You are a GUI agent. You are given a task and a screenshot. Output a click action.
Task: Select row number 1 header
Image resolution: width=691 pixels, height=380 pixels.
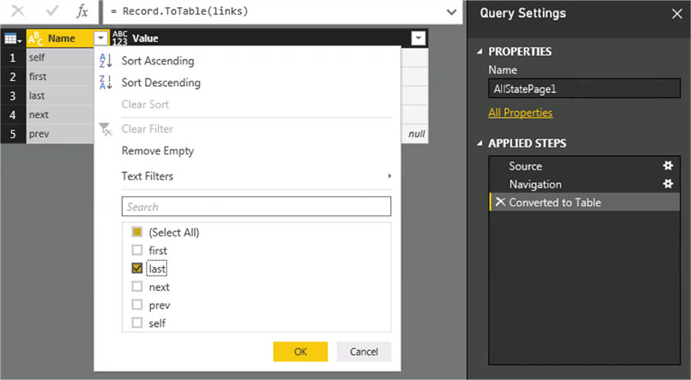pyautogui.click(x=13, y=58)
